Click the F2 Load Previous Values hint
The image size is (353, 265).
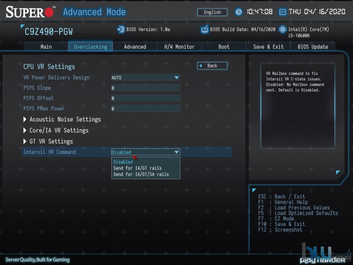point(294,208)
